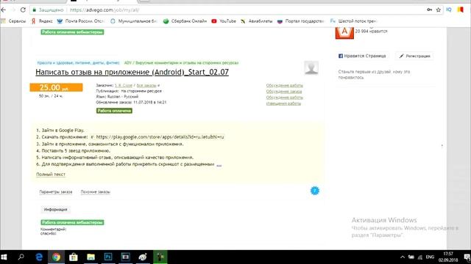Open Microsoft Store from taskbar
This screenshot has height=264, width=471.
(74, 257)
